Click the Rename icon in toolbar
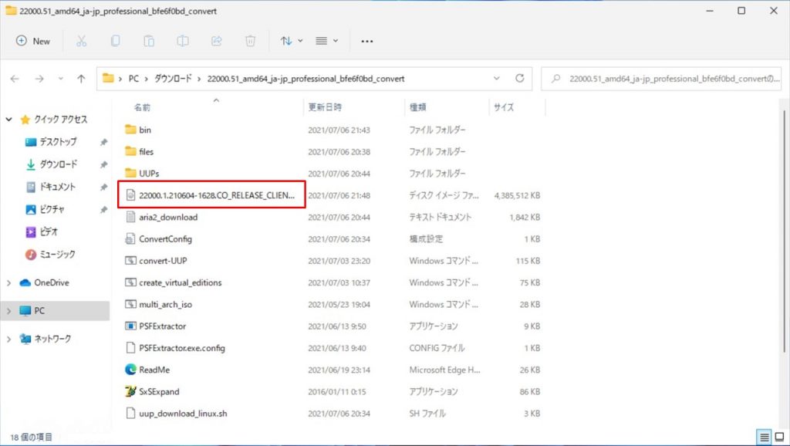 tap(183, 41)
